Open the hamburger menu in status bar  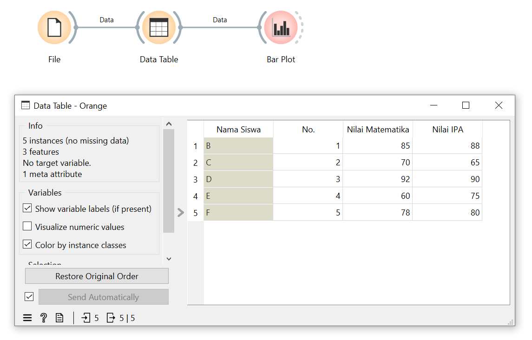coord(27,318)
